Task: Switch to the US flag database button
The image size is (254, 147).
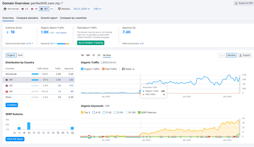Action: (x=25, y=9)
